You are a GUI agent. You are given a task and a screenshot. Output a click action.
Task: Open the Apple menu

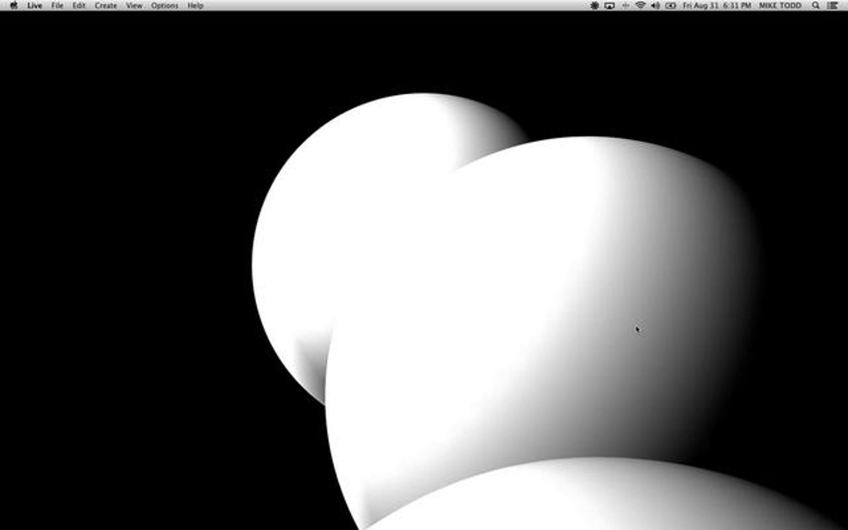pos(13,6)
